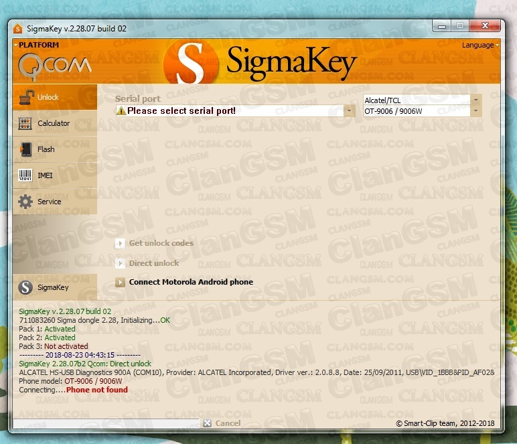Viewport: 517px width, 444px height.
Task: Click the Cancel button
Action: (x=228, y=423)
